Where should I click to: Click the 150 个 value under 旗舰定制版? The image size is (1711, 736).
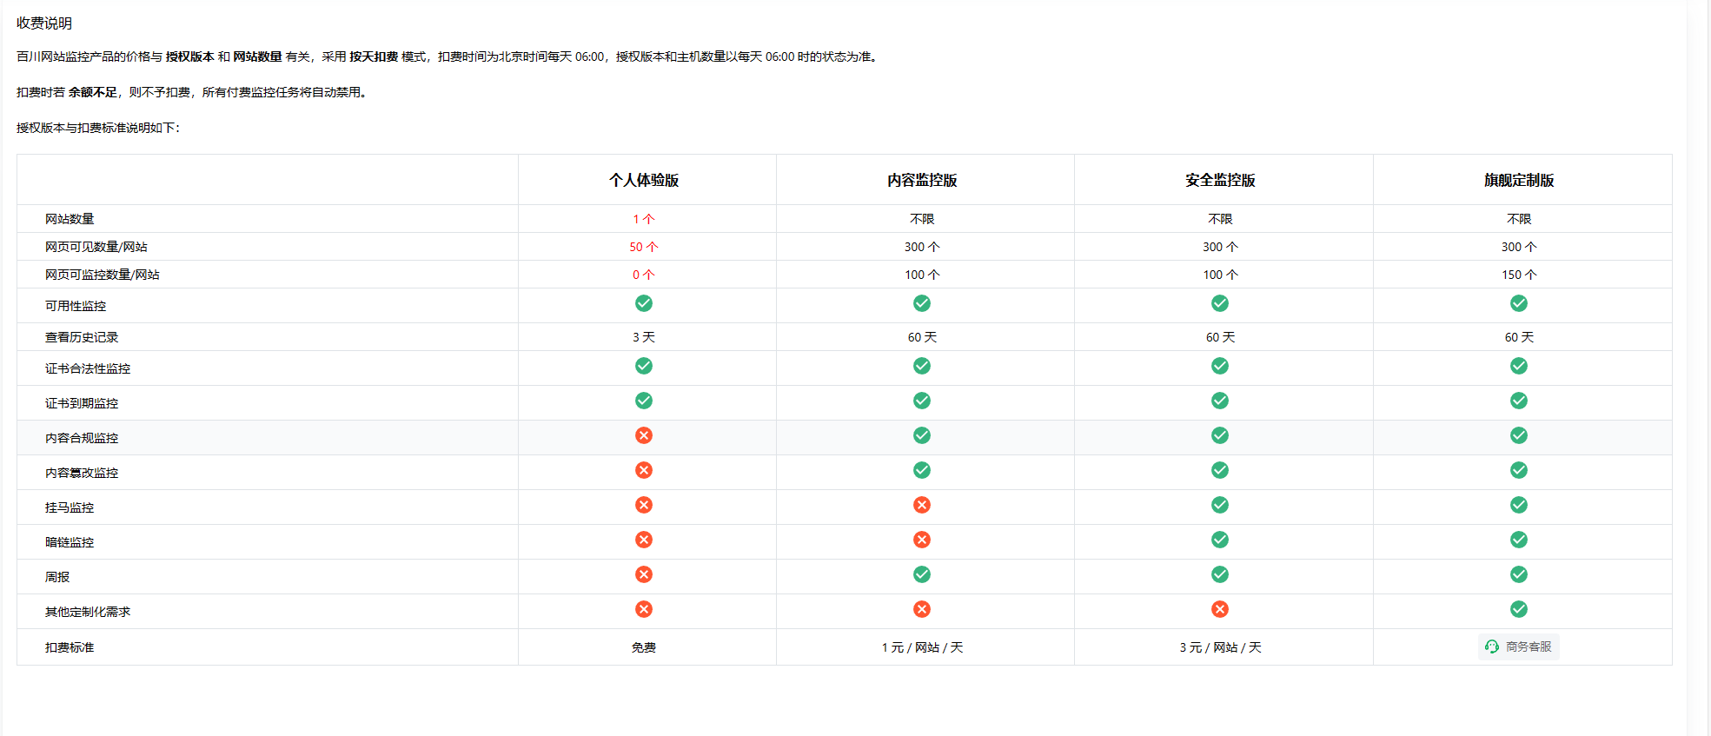(x=1519, y=275)
